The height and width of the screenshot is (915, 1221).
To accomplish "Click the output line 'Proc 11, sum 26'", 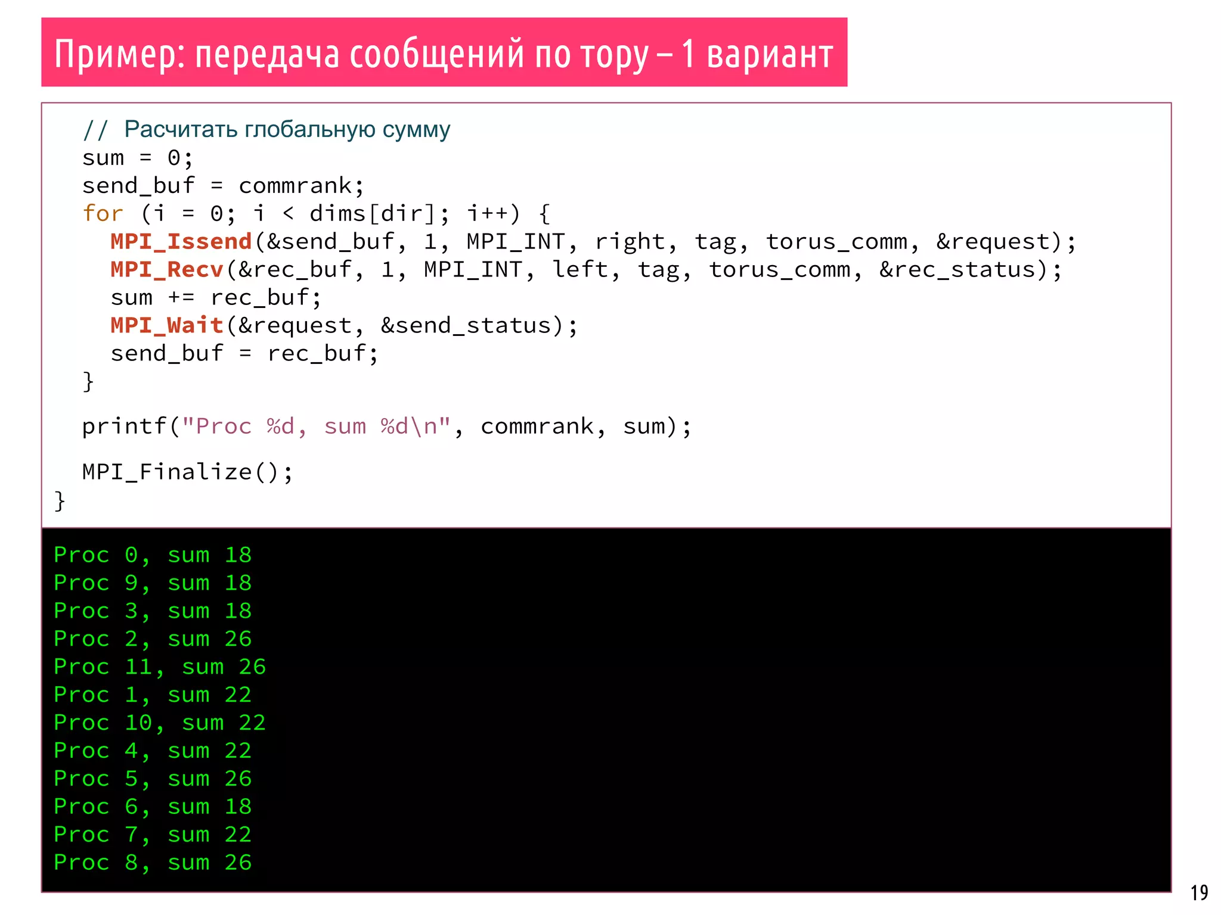I will click(x=160, y=667).
